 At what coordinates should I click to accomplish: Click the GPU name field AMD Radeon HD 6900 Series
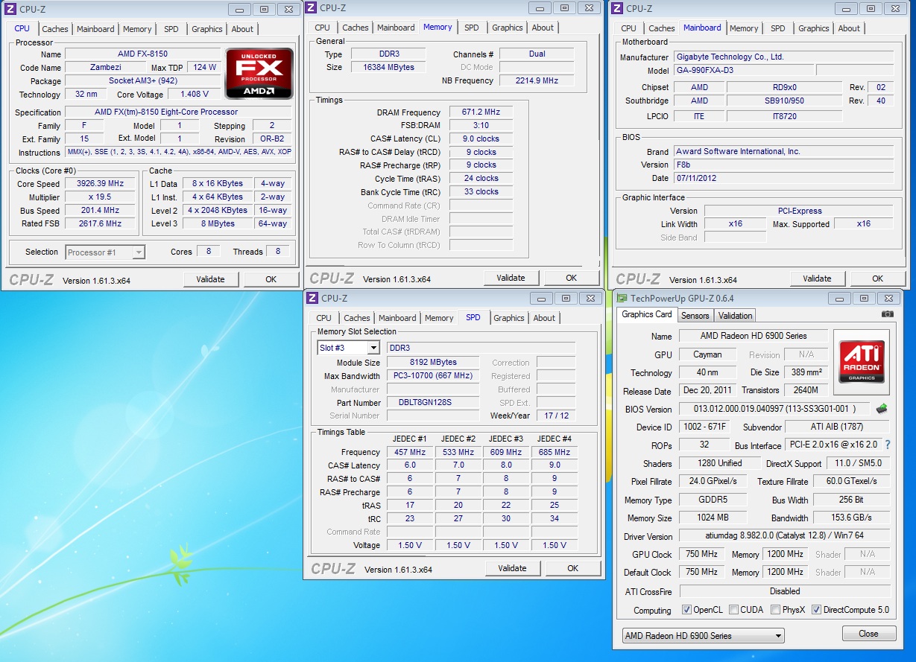[x=753, y=336]
